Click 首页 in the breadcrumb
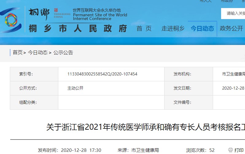The width and height of the screenshot is (245, 154). pyautogui.click(x=17, y=53)
